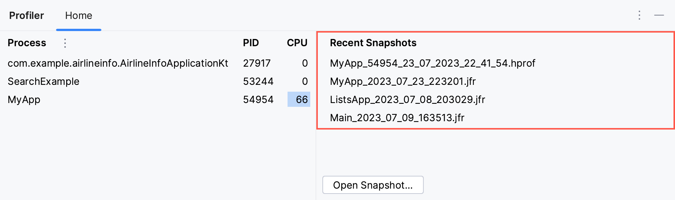Image resolution: width=675 pixels, height=200 pixels.
Task: Open Process list options menu
Action: tap(65, 43)
